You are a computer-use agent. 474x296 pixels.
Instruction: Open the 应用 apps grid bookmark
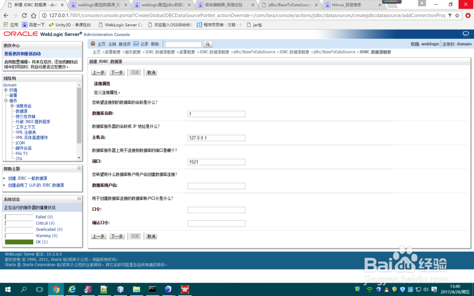coord(10,25)
